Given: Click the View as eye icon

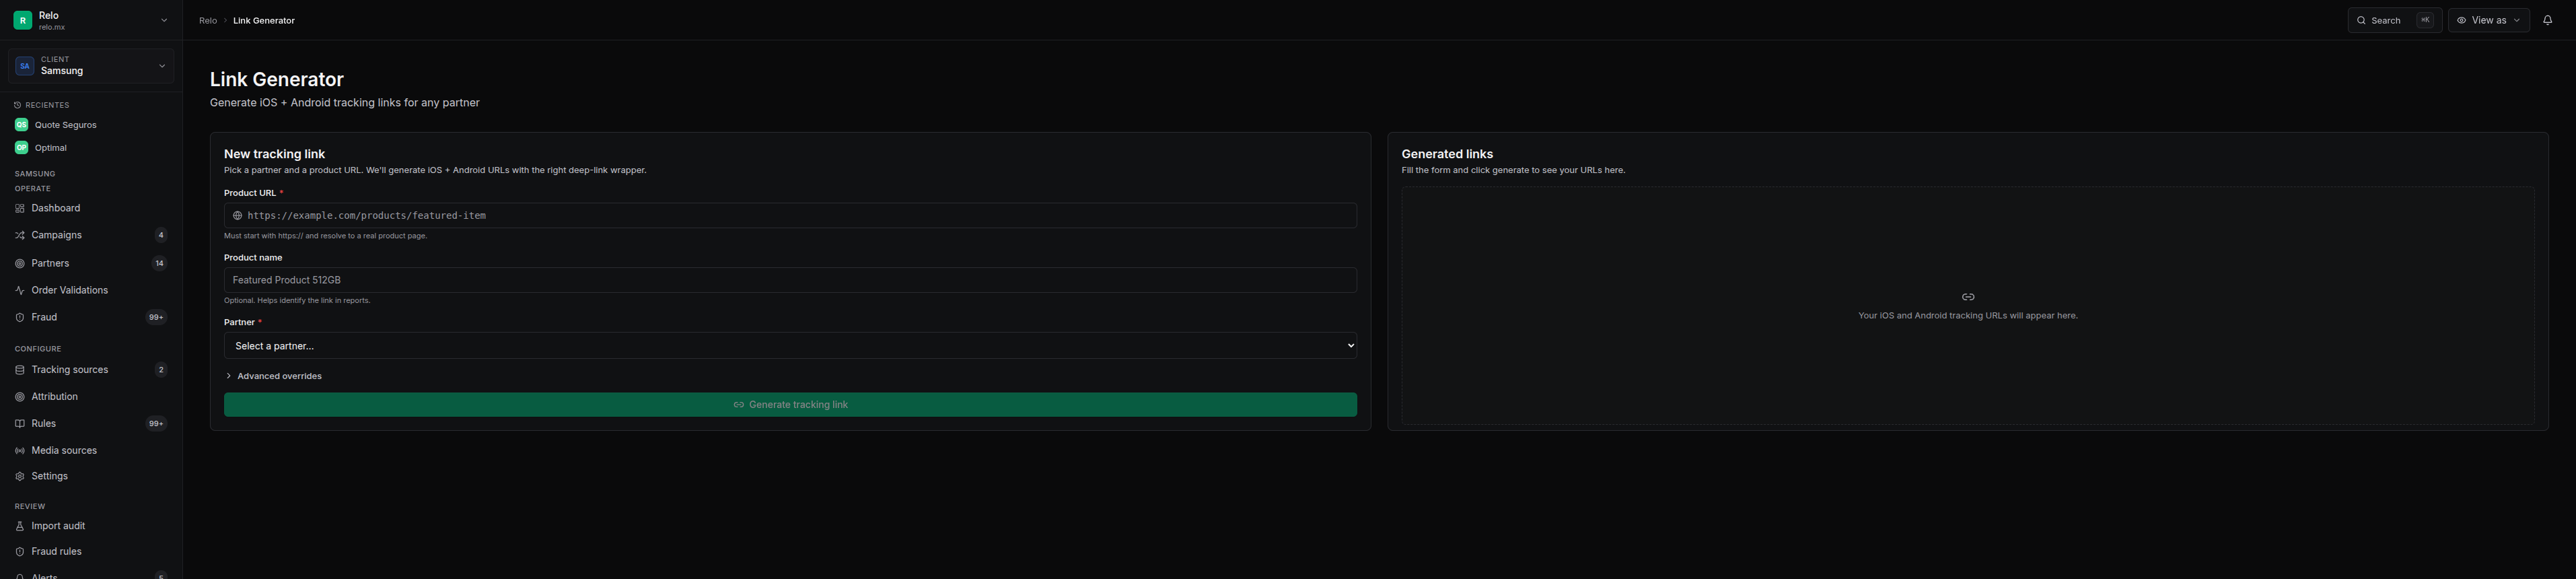Looking at the screenshot, I should point(2462,20).
